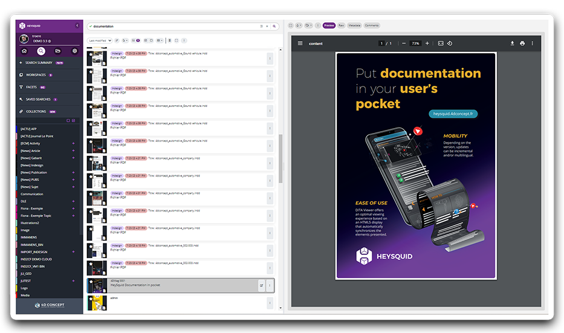Open the tag dropdown in the preview toolbar
This screenshot has width=564, height=333.
(309, 25)
